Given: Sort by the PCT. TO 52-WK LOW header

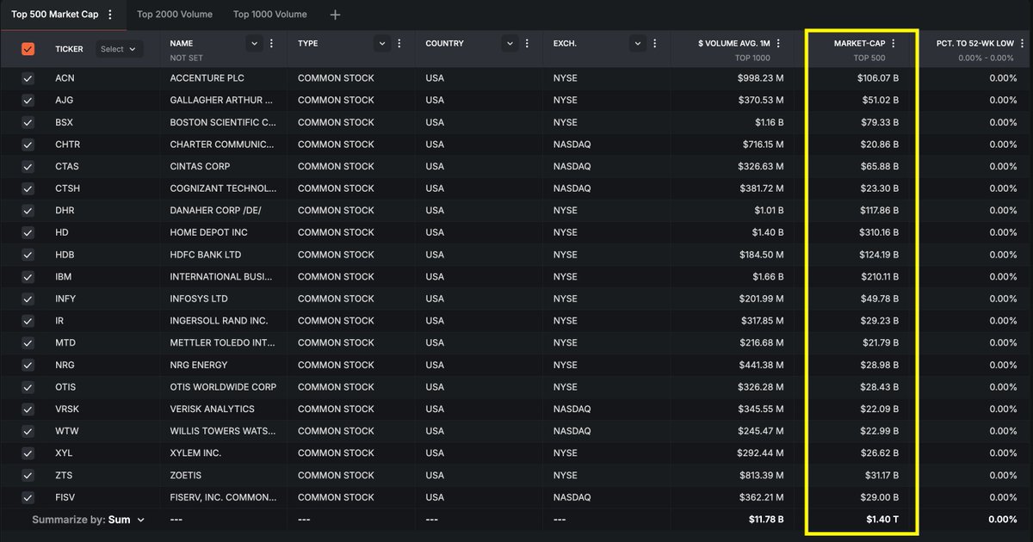Looking at the screenshot, I should point(975,43).
